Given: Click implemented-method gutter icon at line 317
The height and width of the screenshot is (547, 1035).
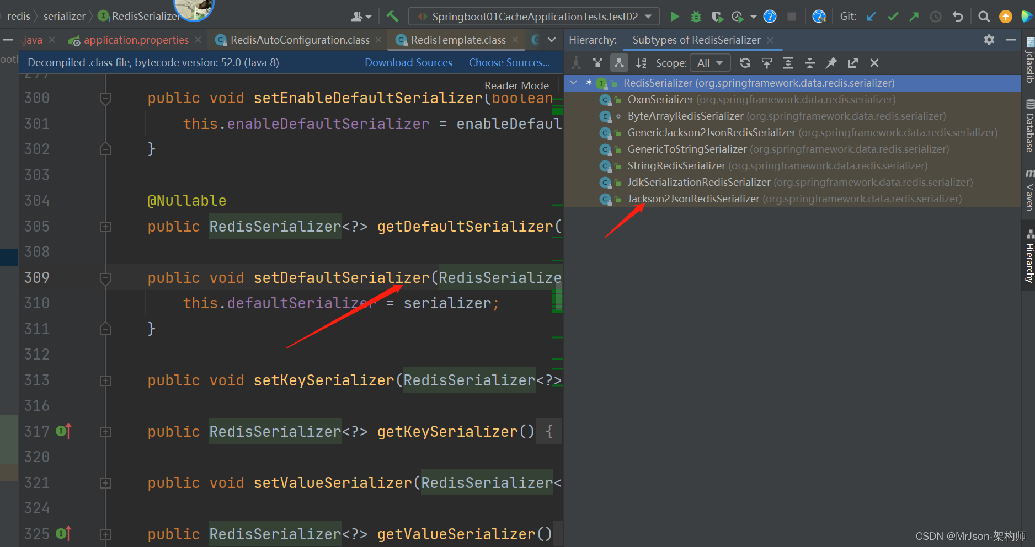Looking at the screenshot, I should coord(64,431).
